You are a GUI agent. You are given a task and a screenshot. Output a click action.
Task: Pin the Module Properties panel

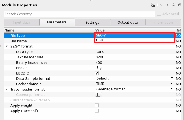pos(174,5)
